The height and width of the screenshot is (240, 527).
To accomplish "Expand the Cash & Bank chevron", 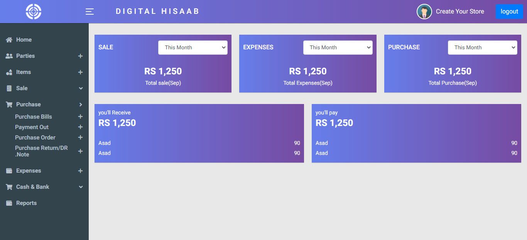I will click(81, 187).
